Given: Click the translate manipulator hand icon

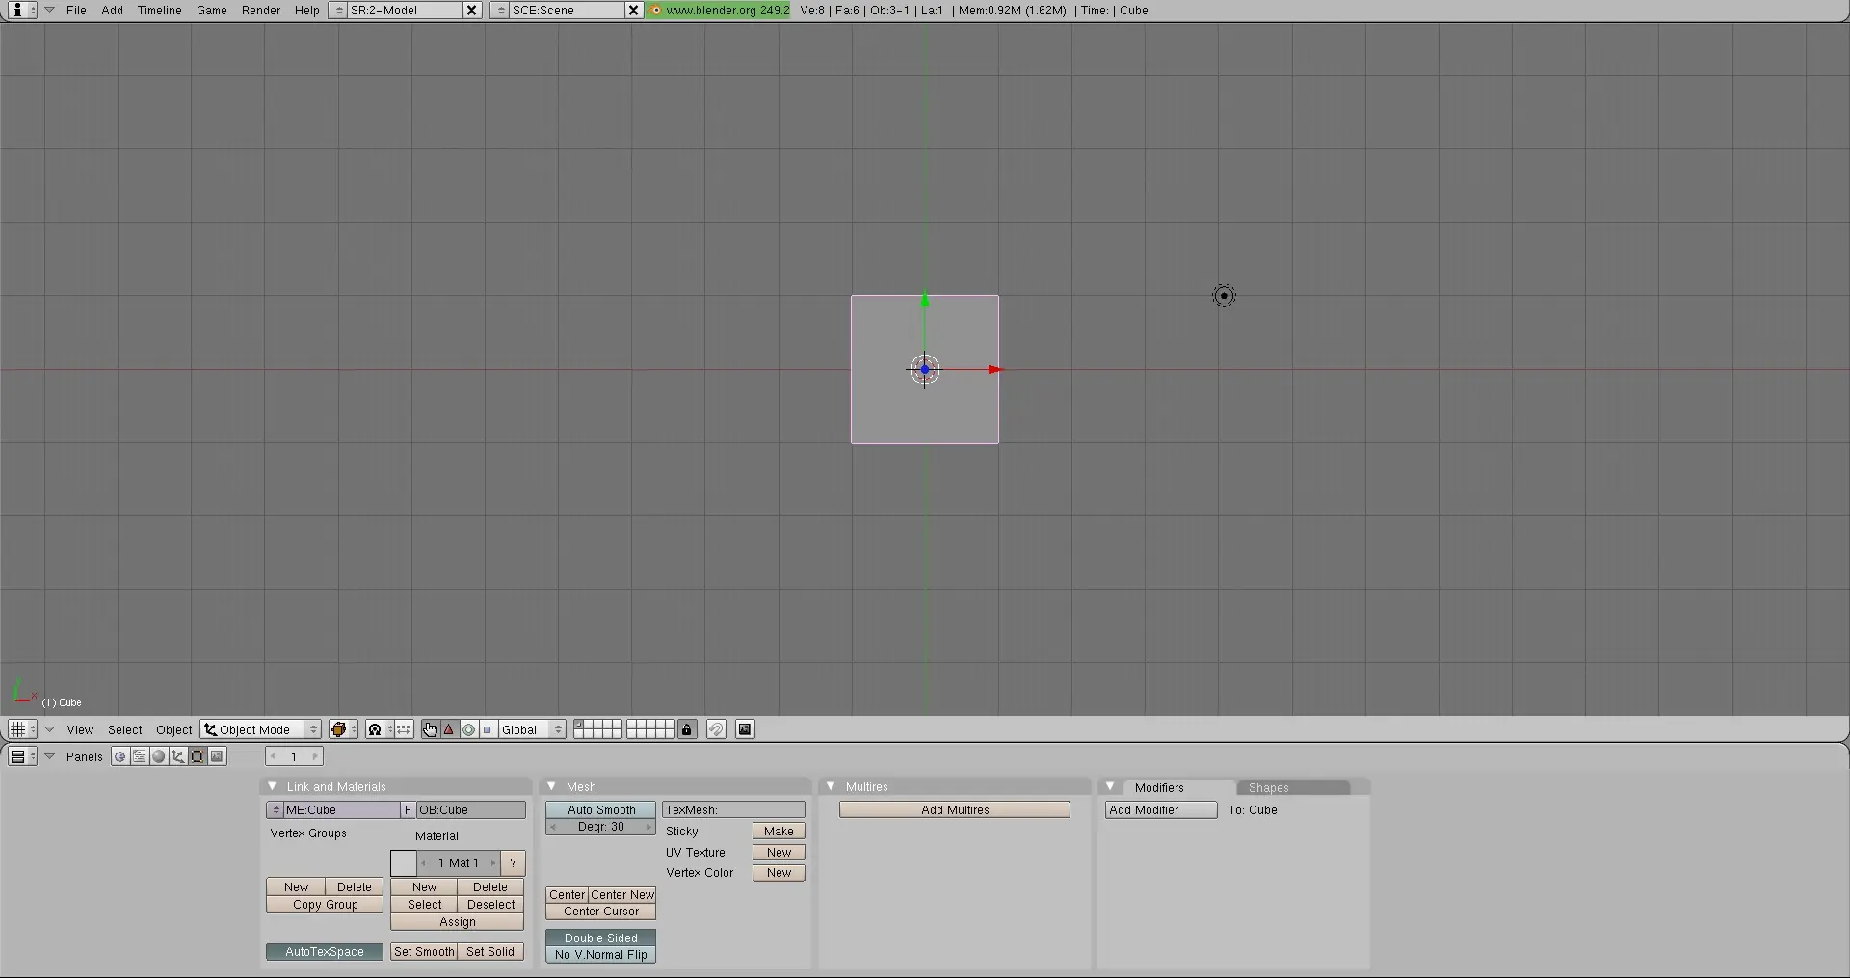Looking at the screenshot, I should pyautogui.click(x=430, y=729).
